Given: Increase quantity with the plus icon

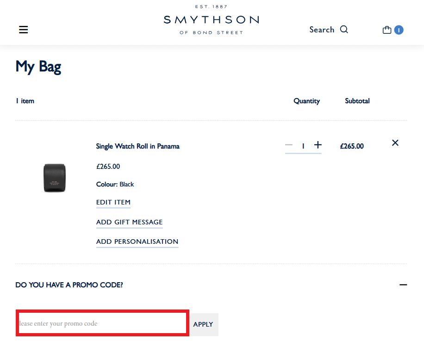Looking at the screenshot, I should [318, 145].
